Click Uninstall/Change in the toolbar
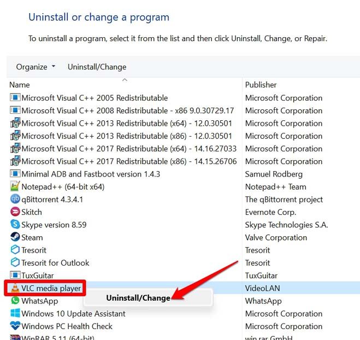This screenshot has height=340, width=360. tap(97, 67)
